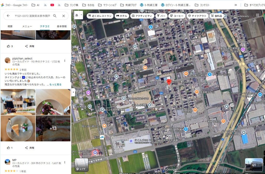This screenshot has height=174, width=265.
Task: Open the ヤフーショップ bookmarks folder
Action: (107, 5)
